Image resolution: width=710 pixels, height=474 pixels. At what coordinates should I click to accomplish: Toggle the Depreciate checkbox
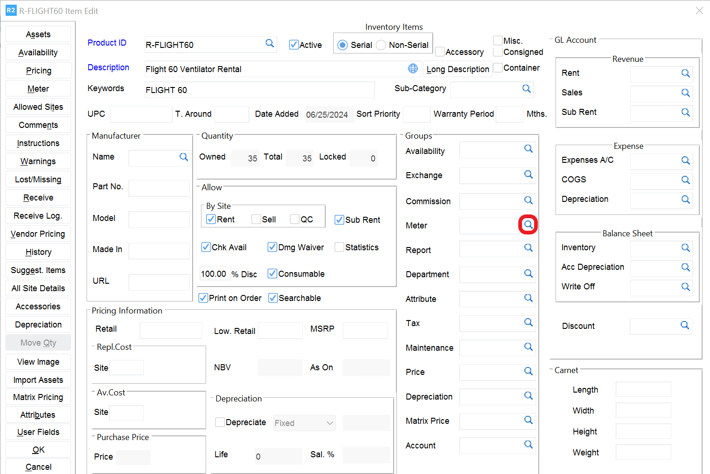[220, 422]
